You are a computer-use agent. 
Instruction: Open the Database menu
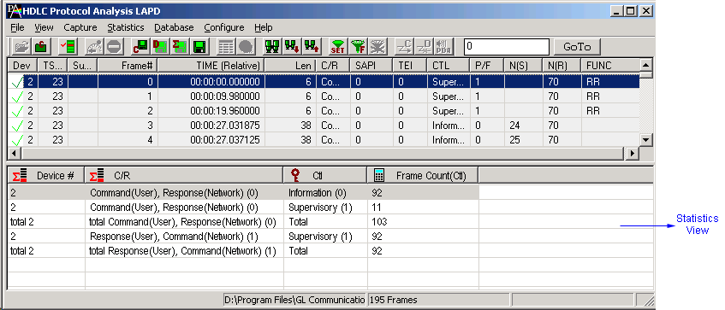coord(174,27)
